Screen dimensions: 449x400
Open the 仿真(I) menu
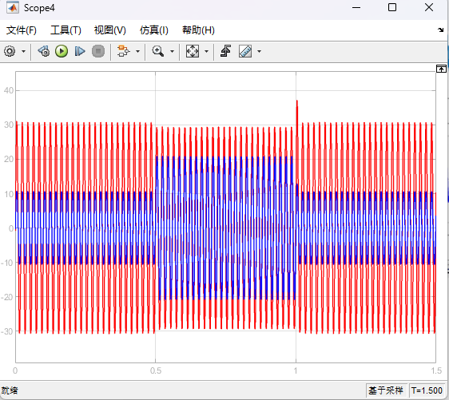pos(153,30)
